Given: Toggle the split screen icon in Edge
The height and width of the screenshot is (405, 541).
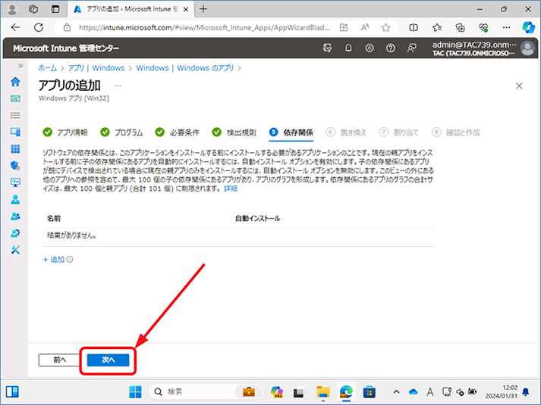Looking at the screenshot, I should 414,27.
